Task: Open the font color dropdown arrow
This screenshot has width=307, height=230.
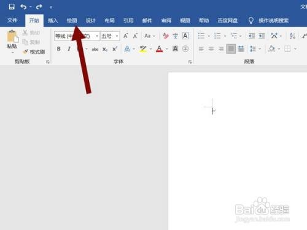Action: coord(167,49)
